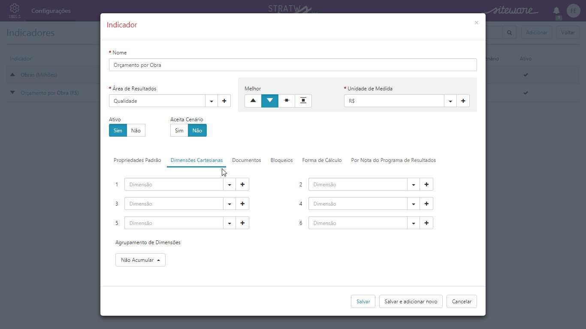Click plus button beside Dimensão 2

[x=426, y=185]
